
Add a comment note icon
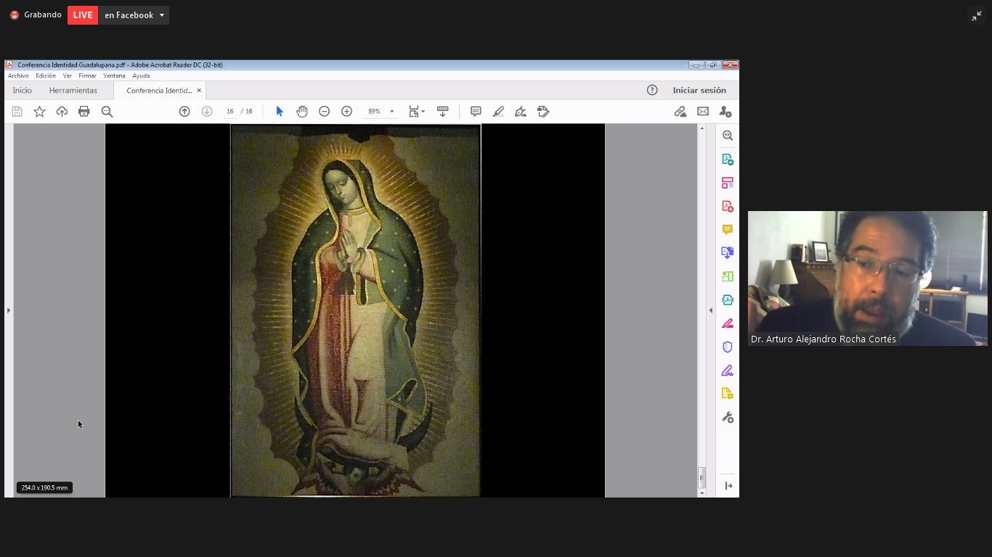(476, 112)
